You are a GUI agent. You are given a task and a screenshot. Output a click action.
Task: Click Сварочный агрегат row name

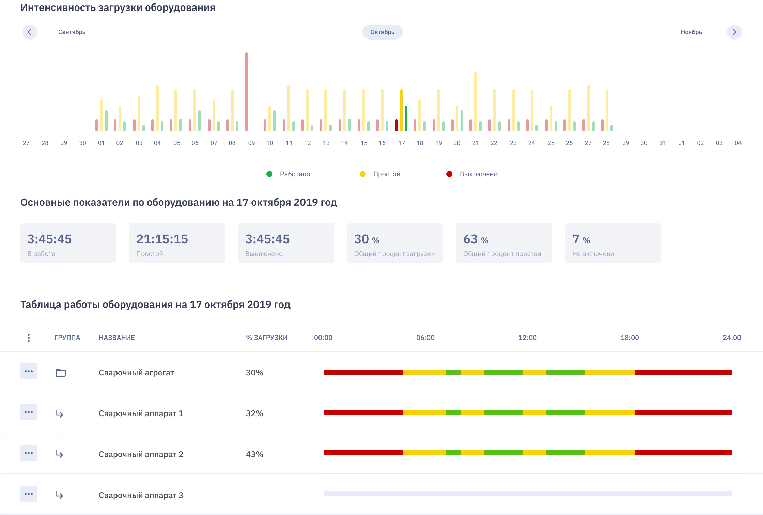point(136,373)
